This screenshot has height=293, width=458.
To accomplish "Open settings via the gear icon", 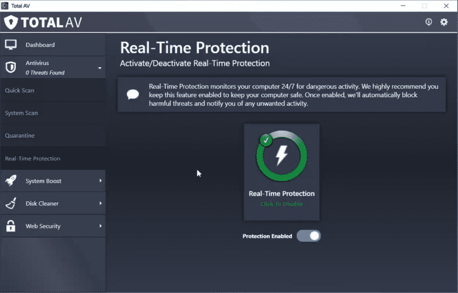I will click(x=444, y=22).
